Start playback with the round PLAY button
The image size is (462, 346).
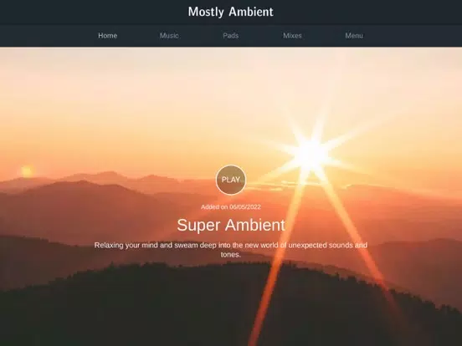(231, 180)
